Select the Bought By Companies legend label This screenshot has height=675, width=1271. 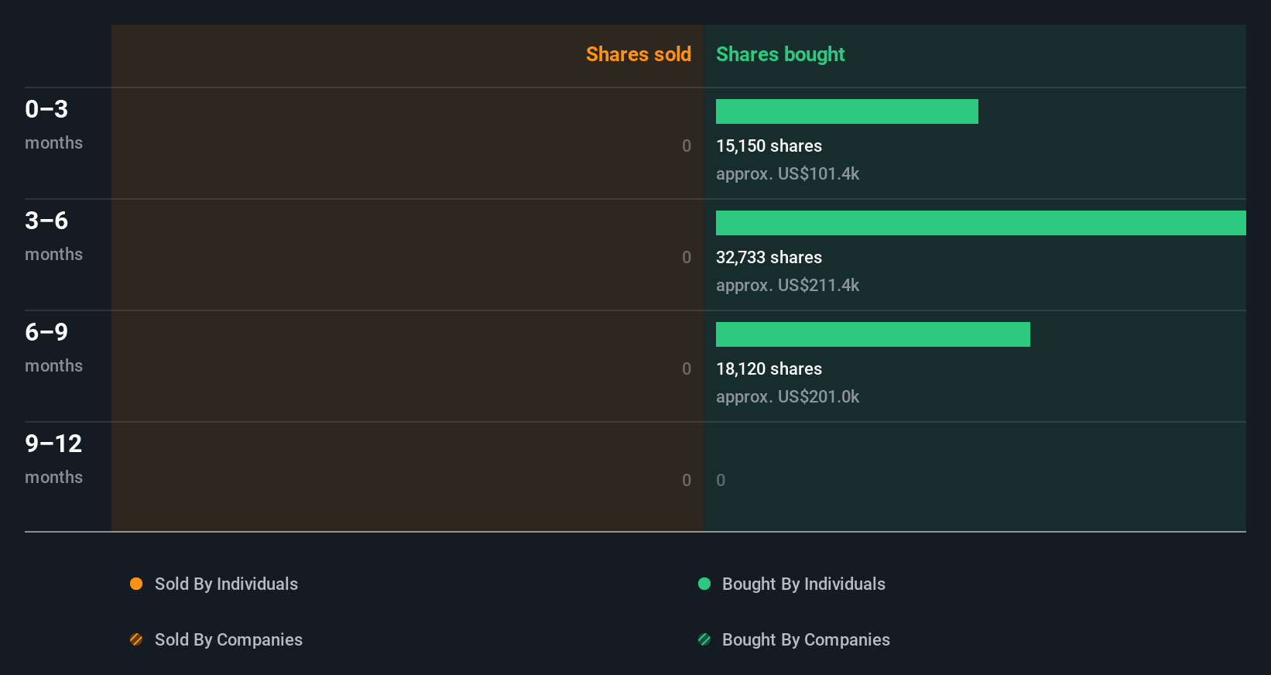point(806,639)
